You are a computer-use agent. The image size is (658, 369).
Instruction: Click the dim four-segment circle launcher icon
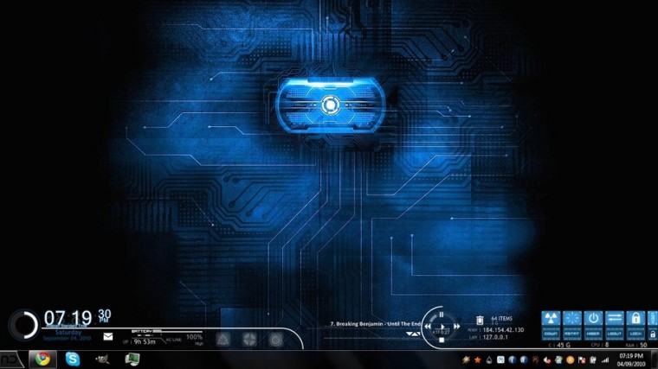(x=249, y=340)
